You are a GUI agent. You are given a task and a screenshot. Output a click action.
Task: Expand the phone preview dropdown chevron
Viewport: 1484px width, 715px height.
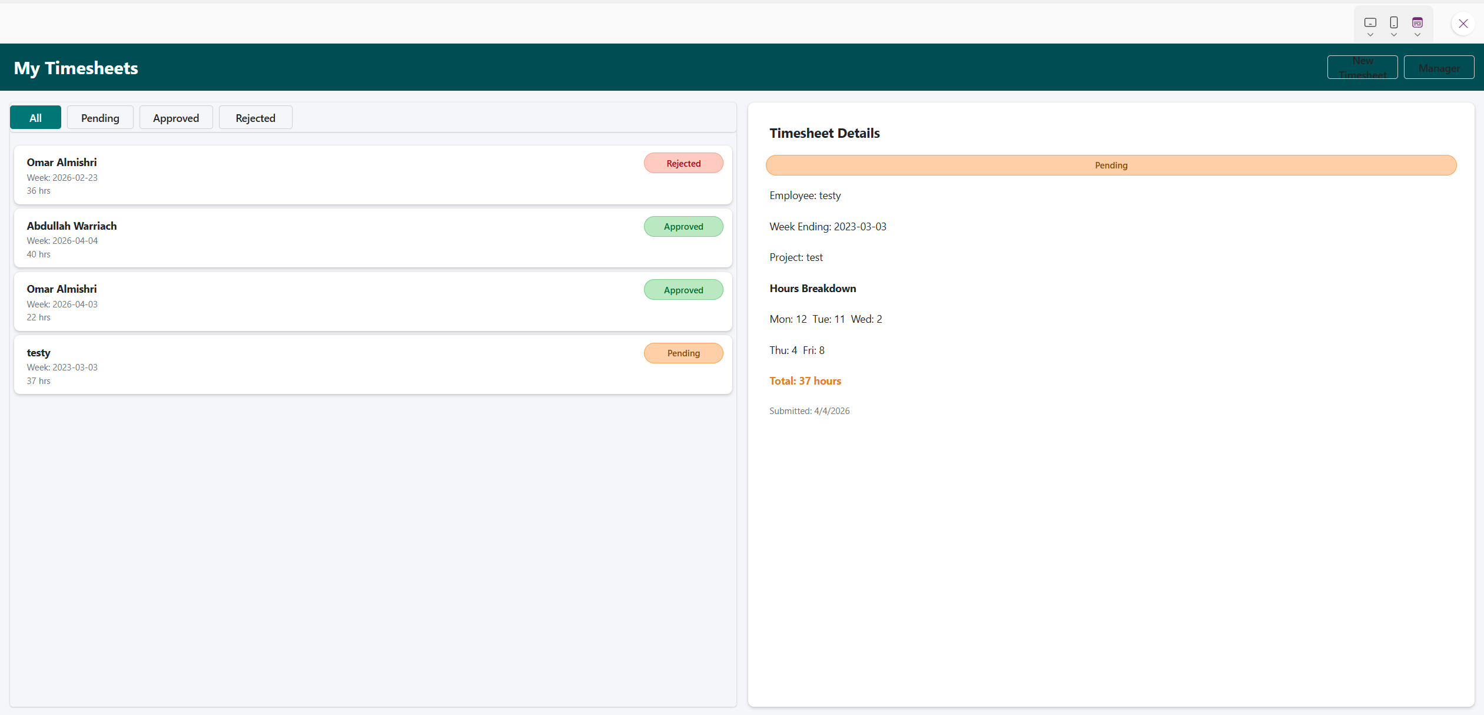1393,35
